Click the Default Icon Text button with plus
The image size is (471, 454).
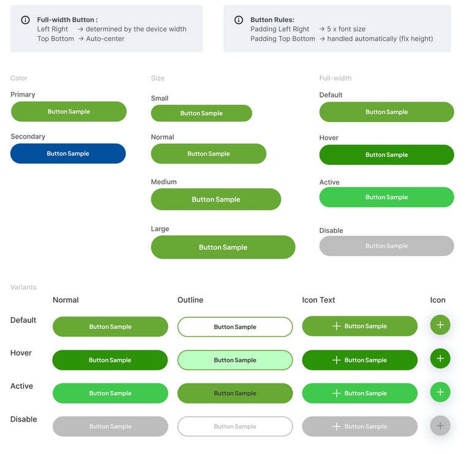[x=359, y=326]
